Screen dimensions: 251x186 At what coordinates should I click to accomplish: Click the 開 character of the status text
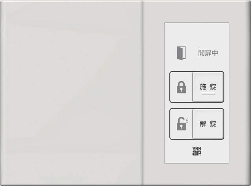pyautogui.click(x=202, y=53)
